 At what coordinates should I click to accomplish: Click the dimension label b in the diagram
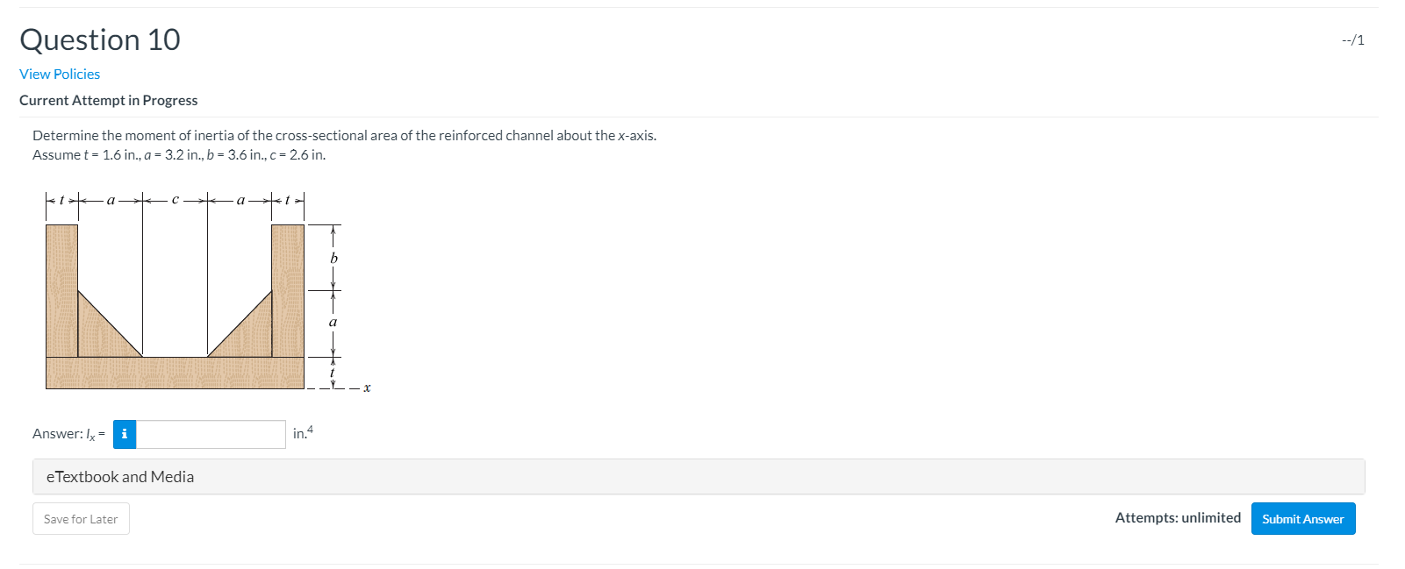[x=333, y=260]
